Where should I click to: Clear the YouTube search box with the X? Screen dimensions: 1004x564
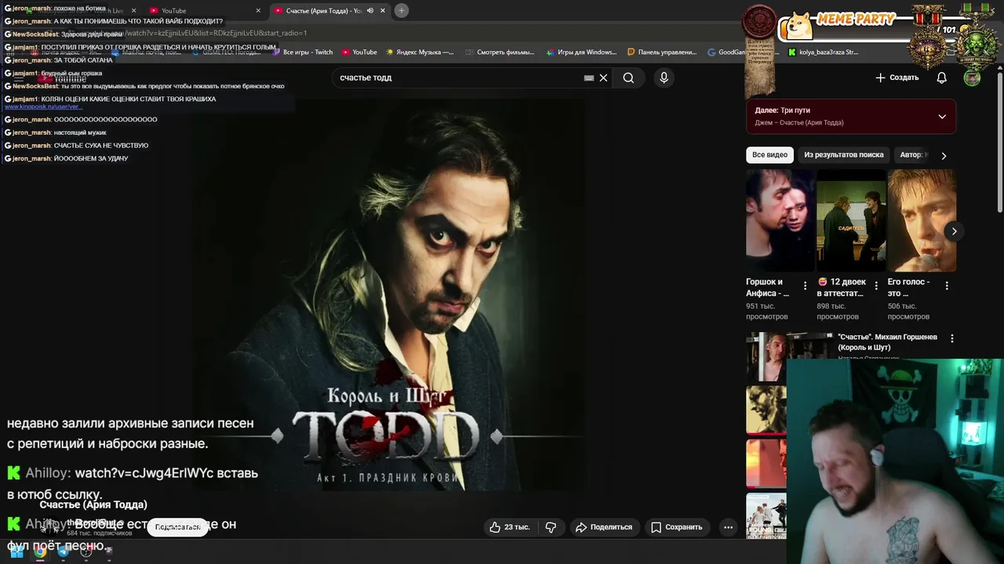pyautogui.click(x=603, y=78)
